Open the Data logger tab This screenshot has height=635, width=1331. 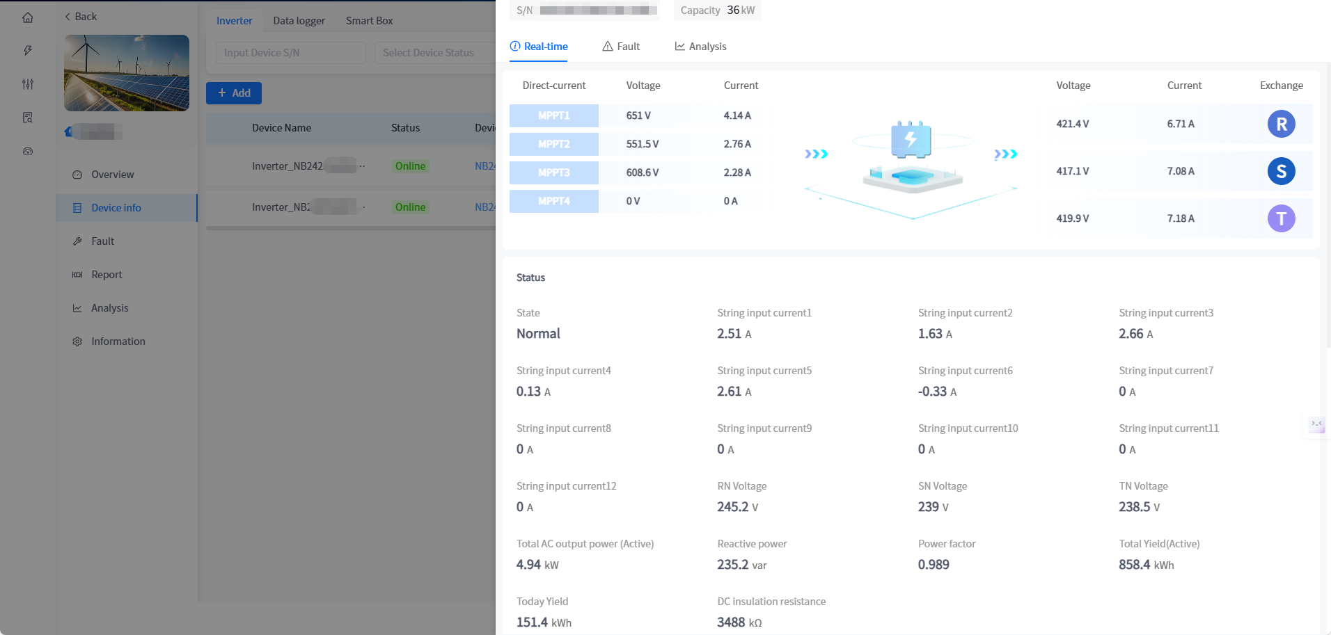tap(299, 21)
